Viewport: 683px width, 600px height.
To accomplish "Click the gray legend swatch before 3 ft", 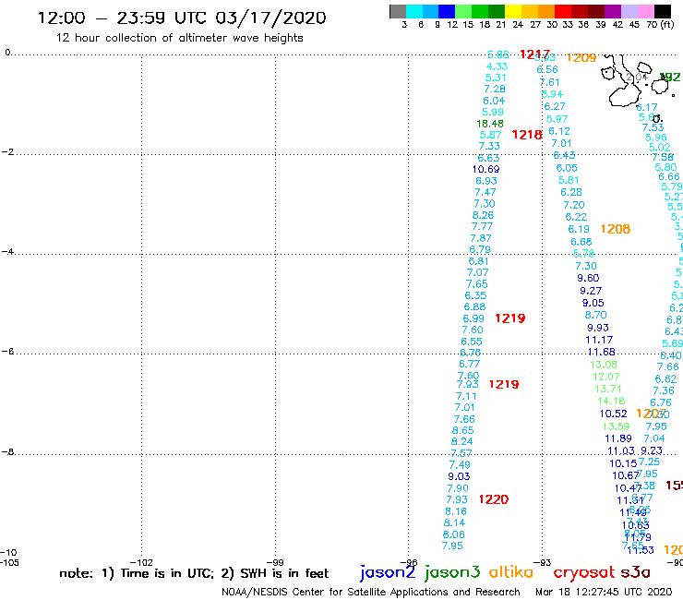I will tap(398, 11).
